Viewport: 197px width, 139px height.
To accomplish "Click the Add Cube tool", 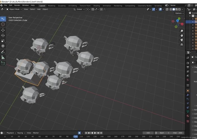I will pos(3,63).
